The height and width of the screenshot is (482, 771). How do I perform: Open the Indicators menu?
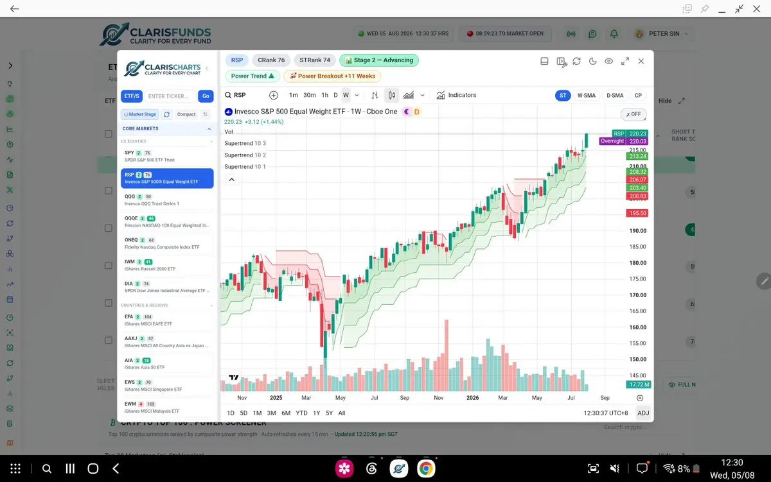(456, 95)
